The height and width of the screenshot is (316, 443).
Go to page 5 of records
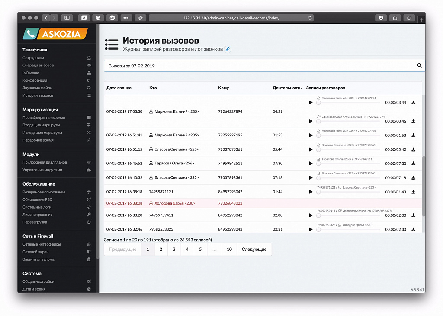pyautogui.click(x=200, y=249)
